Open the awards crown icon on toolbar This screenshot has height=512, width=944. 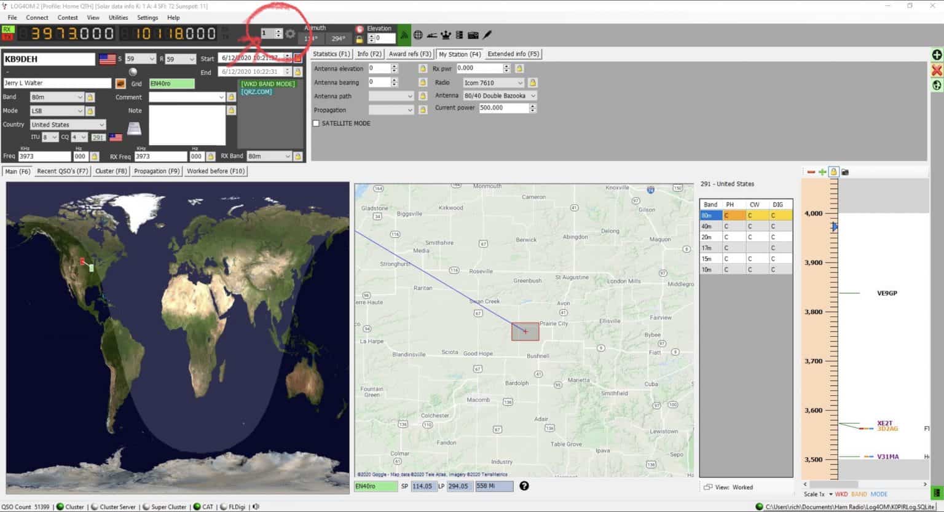[446, 34]
